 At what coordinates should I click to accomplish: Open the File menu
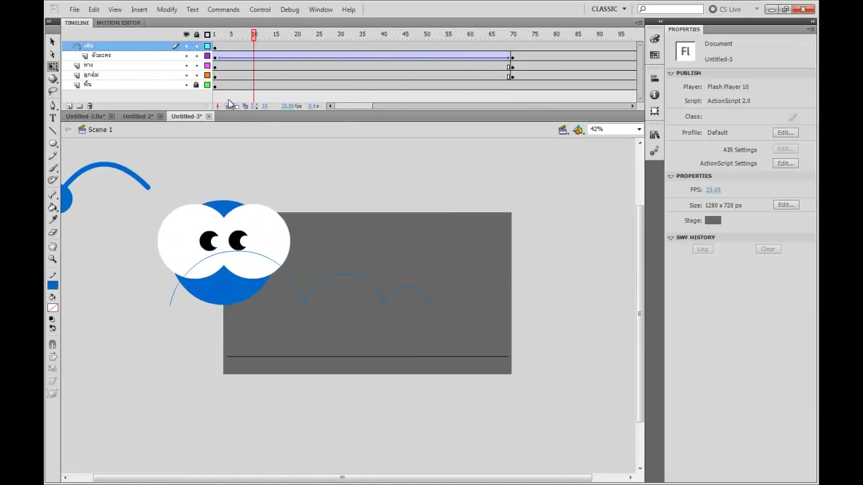[x=74, y=9]
